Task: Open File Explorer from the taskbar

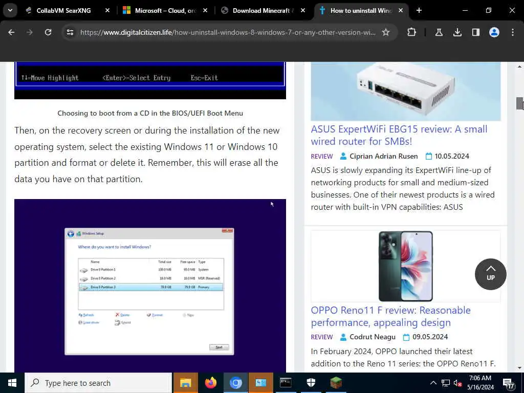Action: click(185, 383)
